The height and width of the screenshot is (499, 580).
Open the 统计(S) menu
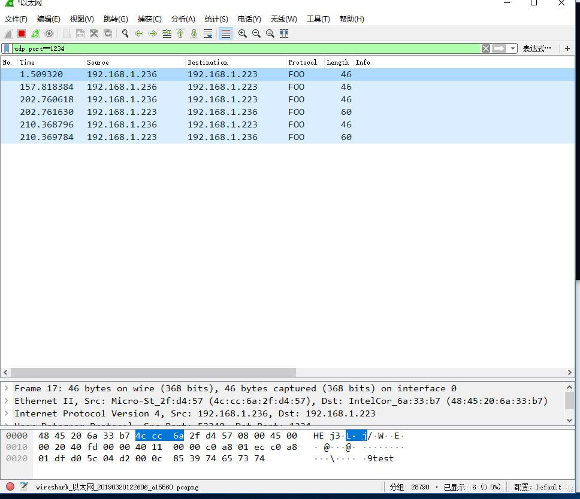216,19
